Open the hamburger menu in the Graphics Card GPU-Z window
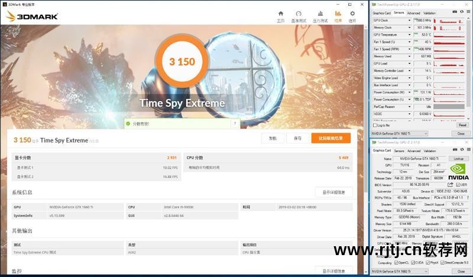The height and width of the screenshot is (277, 473). click(468, 149)
